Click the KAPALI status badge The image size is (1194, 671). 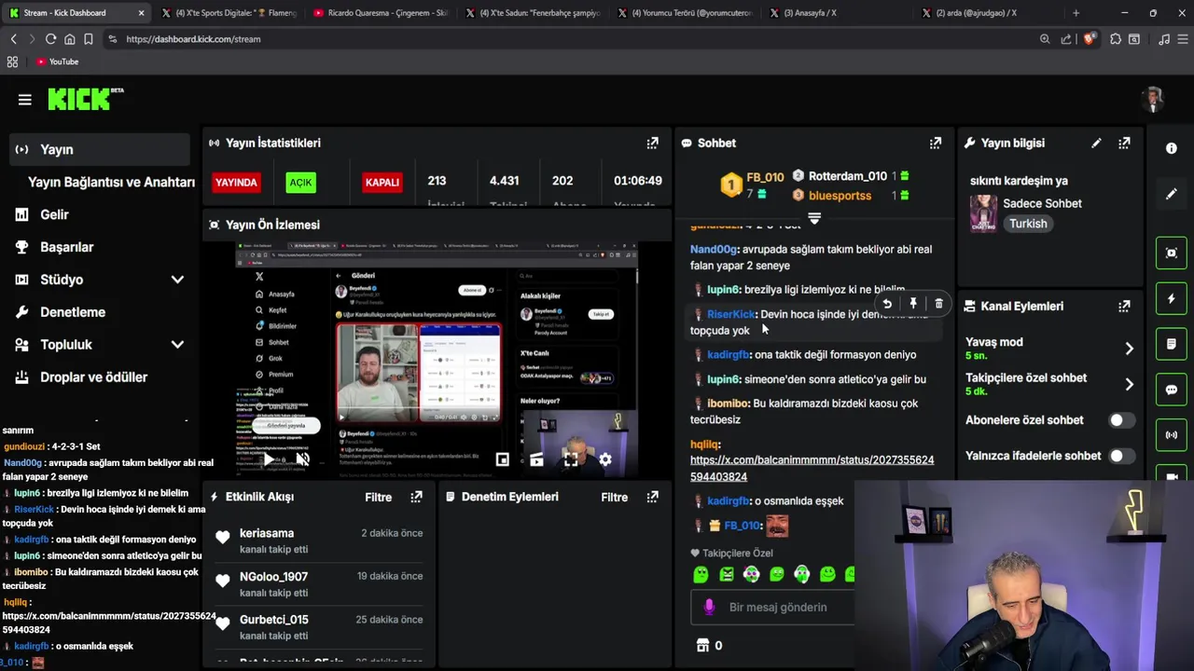[382, 183]
